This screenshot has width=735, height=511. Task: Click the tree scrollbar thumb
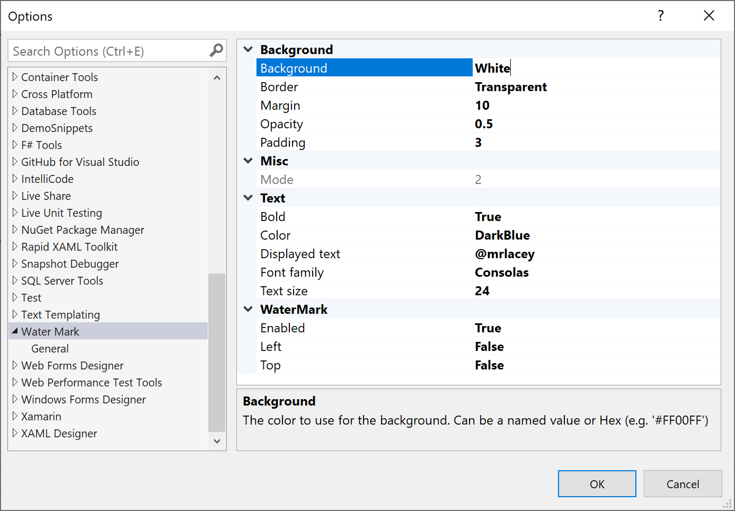[x=217, y=353]
